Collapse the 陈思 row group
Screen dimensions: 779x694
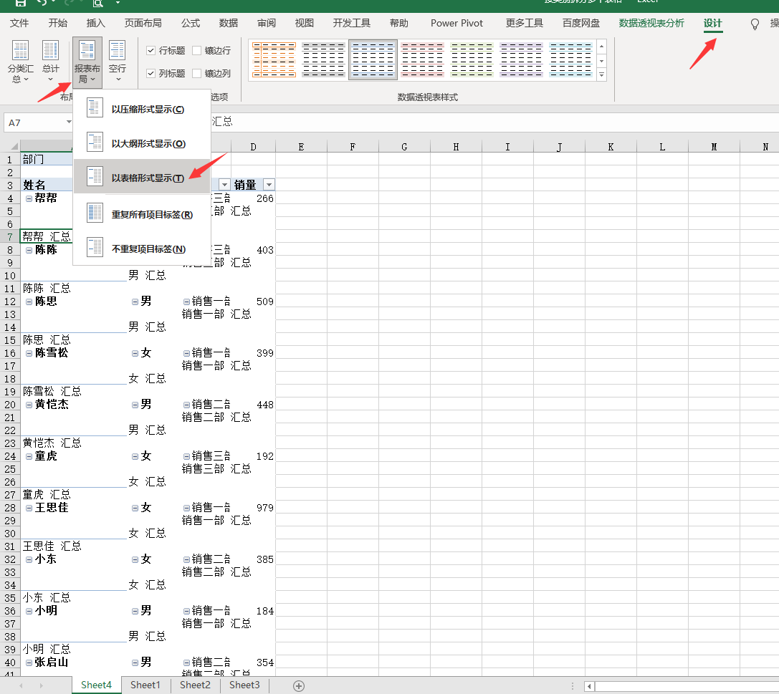coord(29,302)
